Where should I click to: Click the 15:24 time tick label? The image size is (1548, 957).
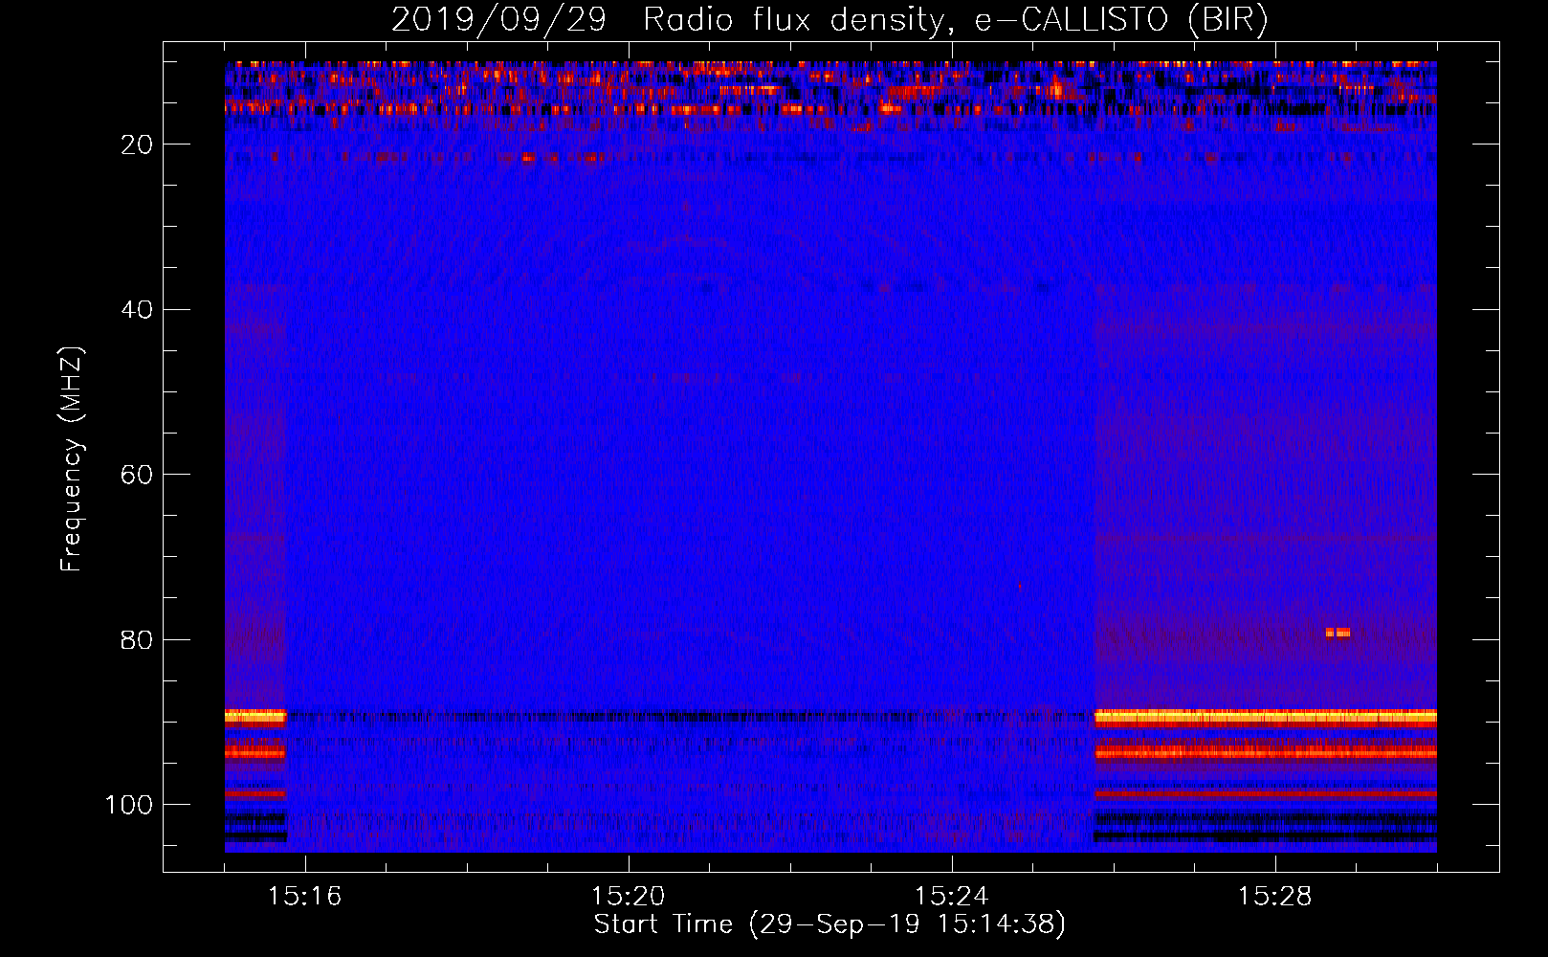(951, 897)
